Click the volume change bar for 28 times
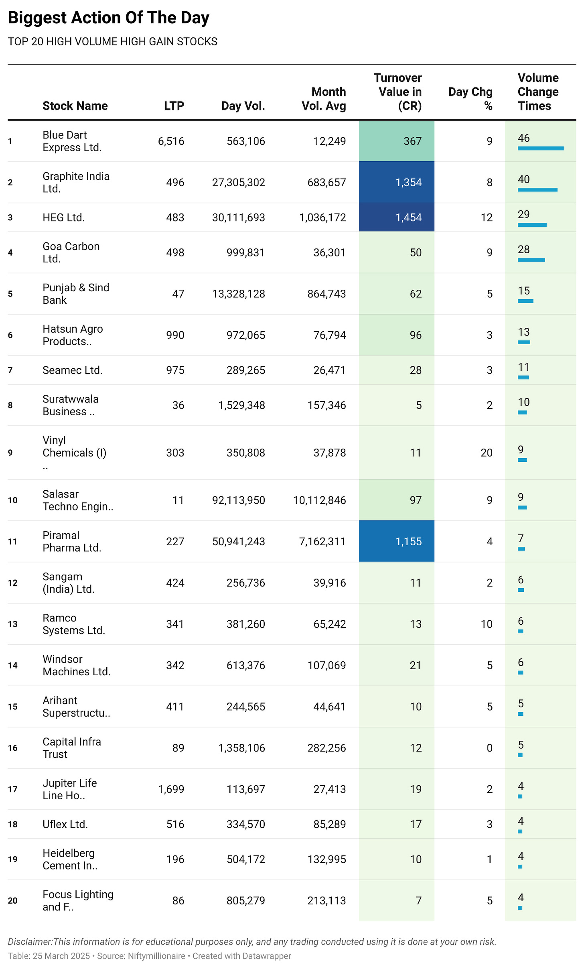 (x=531, y=260)
